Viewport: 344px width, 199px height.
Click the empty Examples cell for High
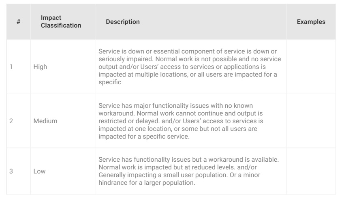point(311,67)
